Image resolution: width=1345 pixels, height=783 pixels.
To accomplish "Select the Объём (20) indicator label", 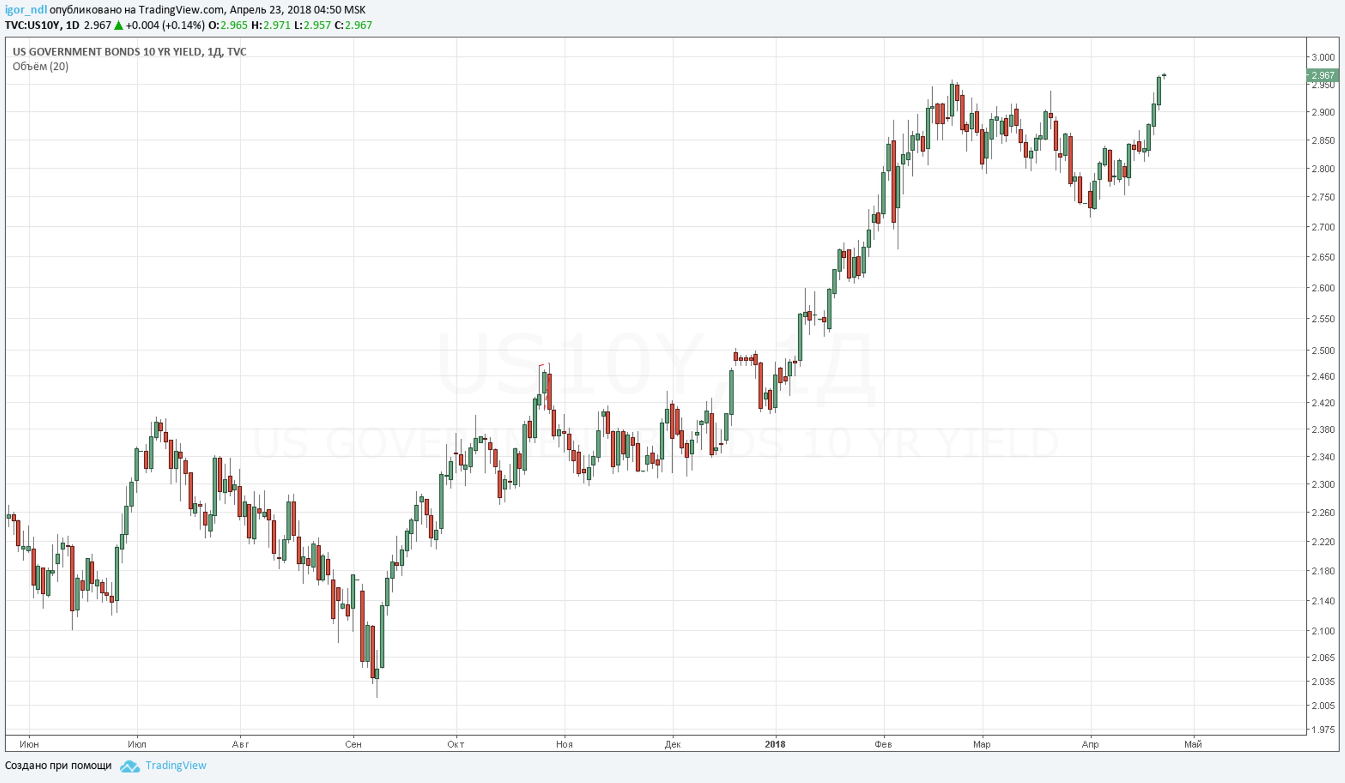I will (40, 66).
